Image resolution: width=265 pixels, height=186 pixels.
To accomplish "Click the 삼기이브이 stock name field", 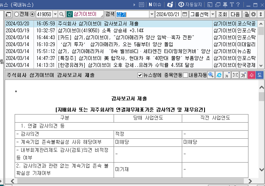I will (88, 14).
